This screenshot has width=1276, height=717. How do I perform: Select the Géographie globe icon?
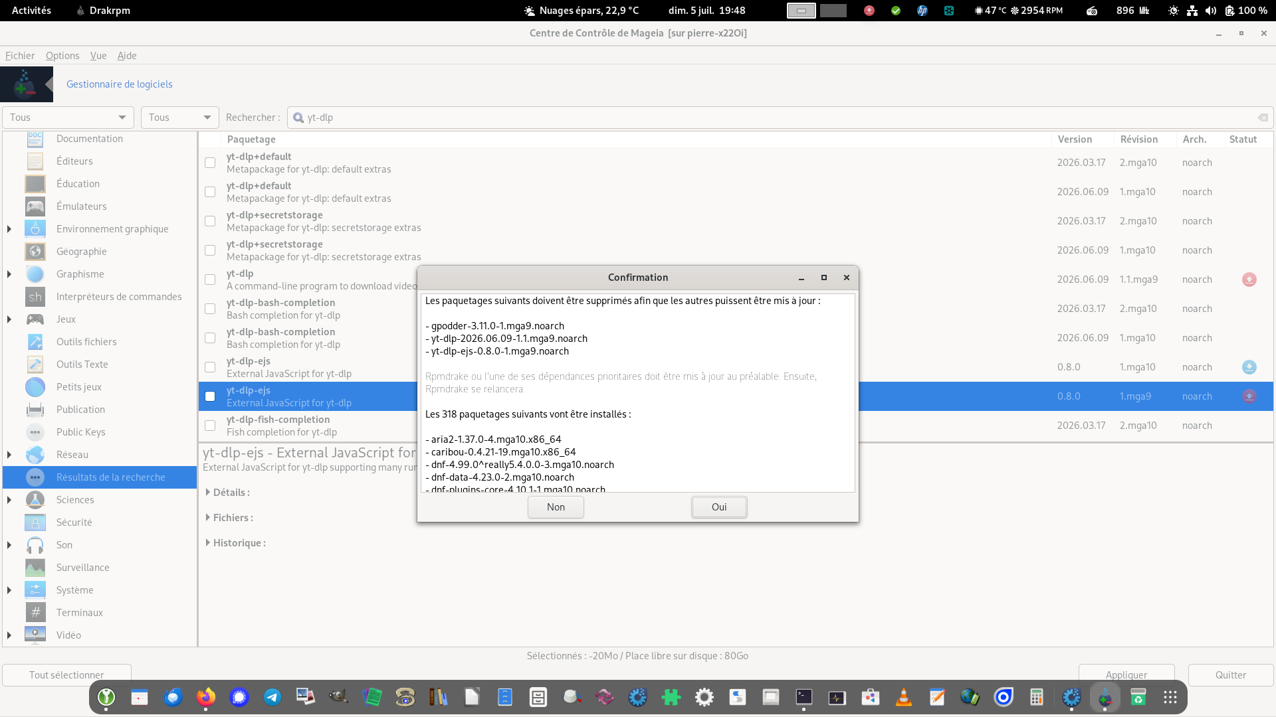35,252
